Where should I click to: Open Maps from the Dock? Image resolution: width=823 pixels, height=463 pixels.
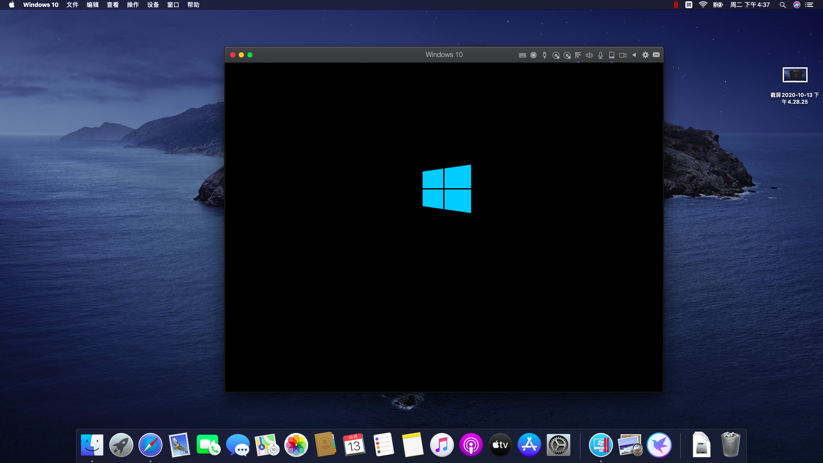[x=267, y=445]
